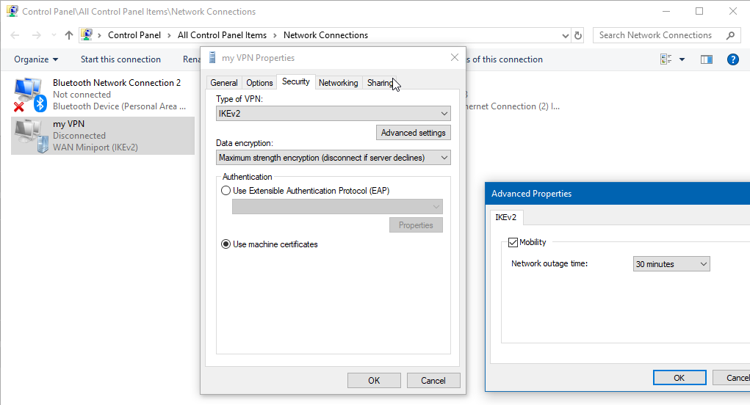Viewport: 750px width, 405px height.
Task: Click the change view layout icon
Action: click(666, 59)
